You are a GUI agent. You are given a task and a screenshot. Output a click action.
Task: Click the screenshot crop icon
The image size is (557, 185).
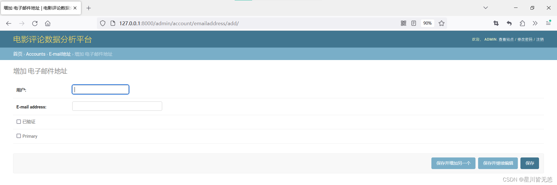tap(496, 23)
